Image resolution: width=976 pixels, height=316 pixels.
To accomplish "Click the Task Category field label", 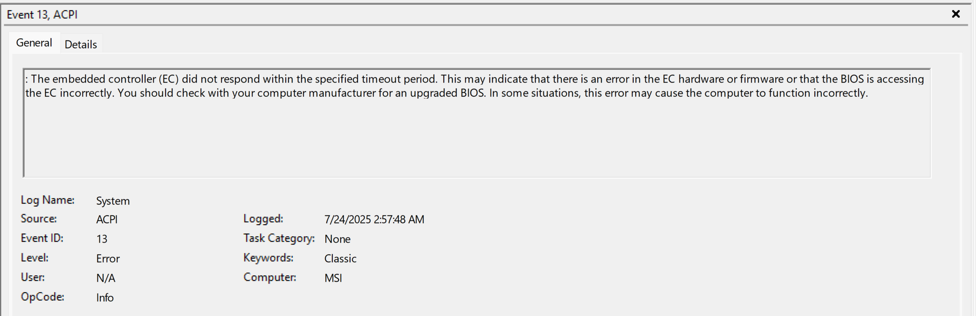I will pyautogui.click(x=279, y=239).
